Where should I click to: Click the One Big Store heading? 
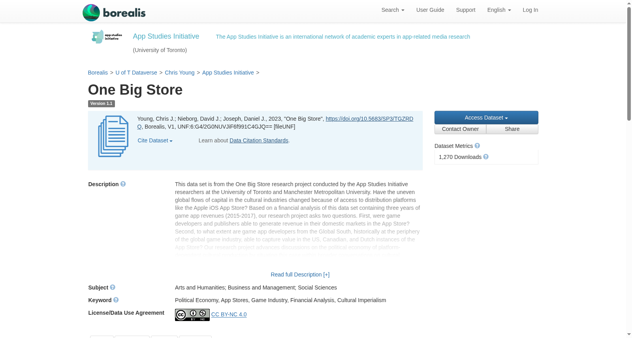click(135, 90)
